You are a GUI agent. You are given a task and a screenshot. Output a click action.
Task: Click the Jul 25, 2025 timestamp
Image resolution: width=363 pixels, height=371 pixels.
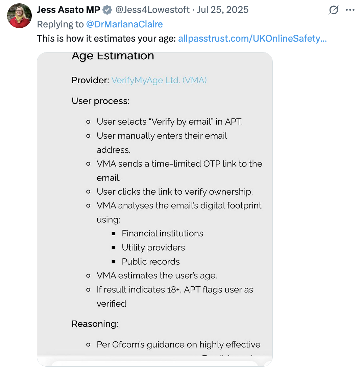pos(223,10)
